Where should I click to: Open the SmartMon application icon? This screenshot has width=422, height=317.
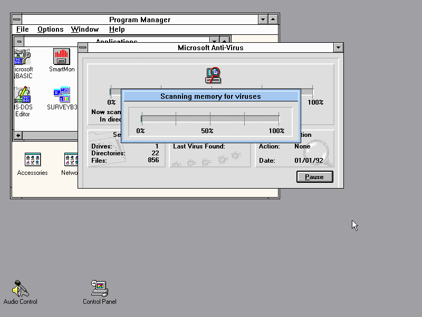(x=62, y=57)
